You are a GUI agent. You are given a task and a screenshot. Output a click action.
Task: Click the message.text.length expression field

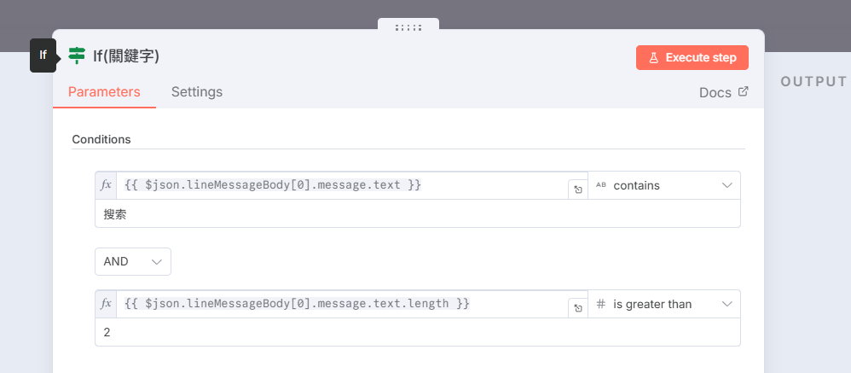pyautogui.click(x=341, y=304)
